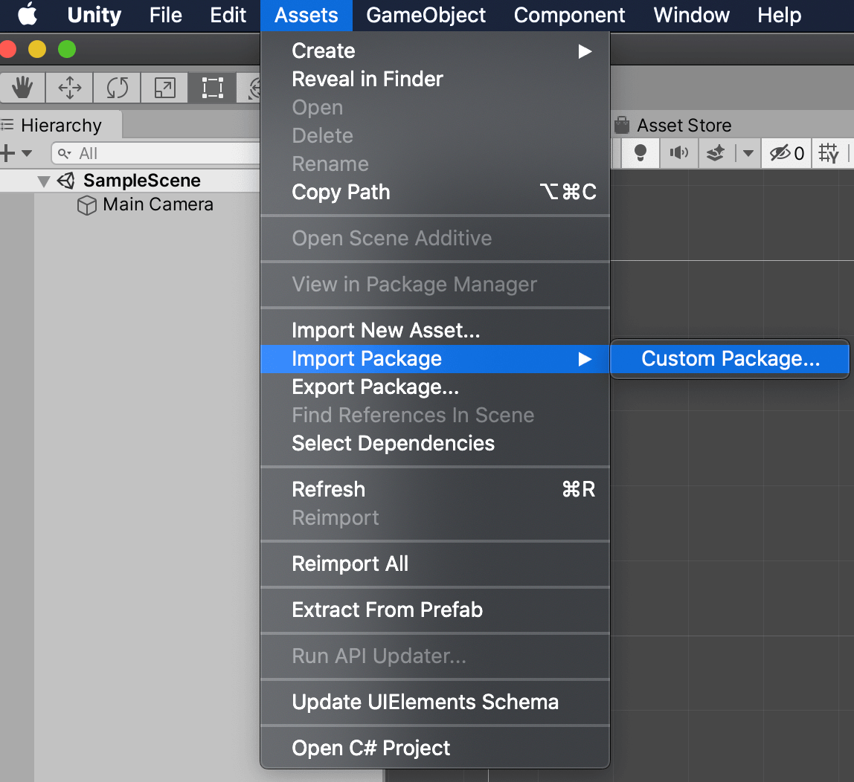The image size is (854, 782).
Task: Open the scene effects dropdown arrow
Action: point(748,153)
